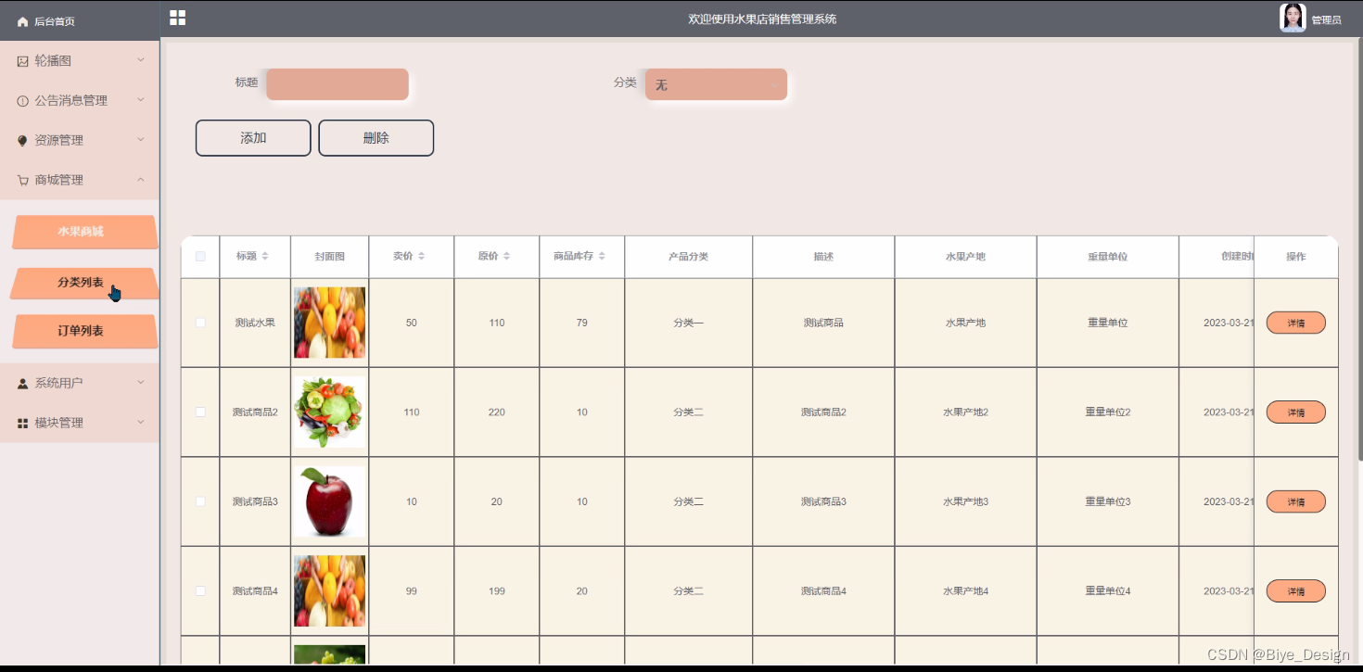Click the bulb icon beside 资源管理

[22, 141]
